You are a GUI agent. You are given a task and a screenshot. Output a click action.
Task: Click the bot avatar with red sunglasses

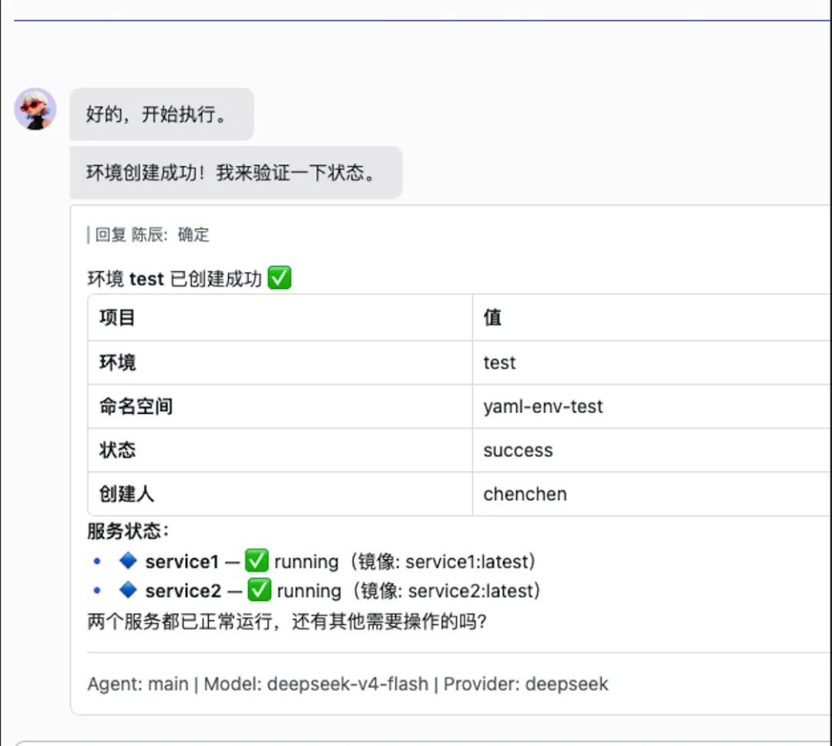pyautogui.click(x=35, y=109)
